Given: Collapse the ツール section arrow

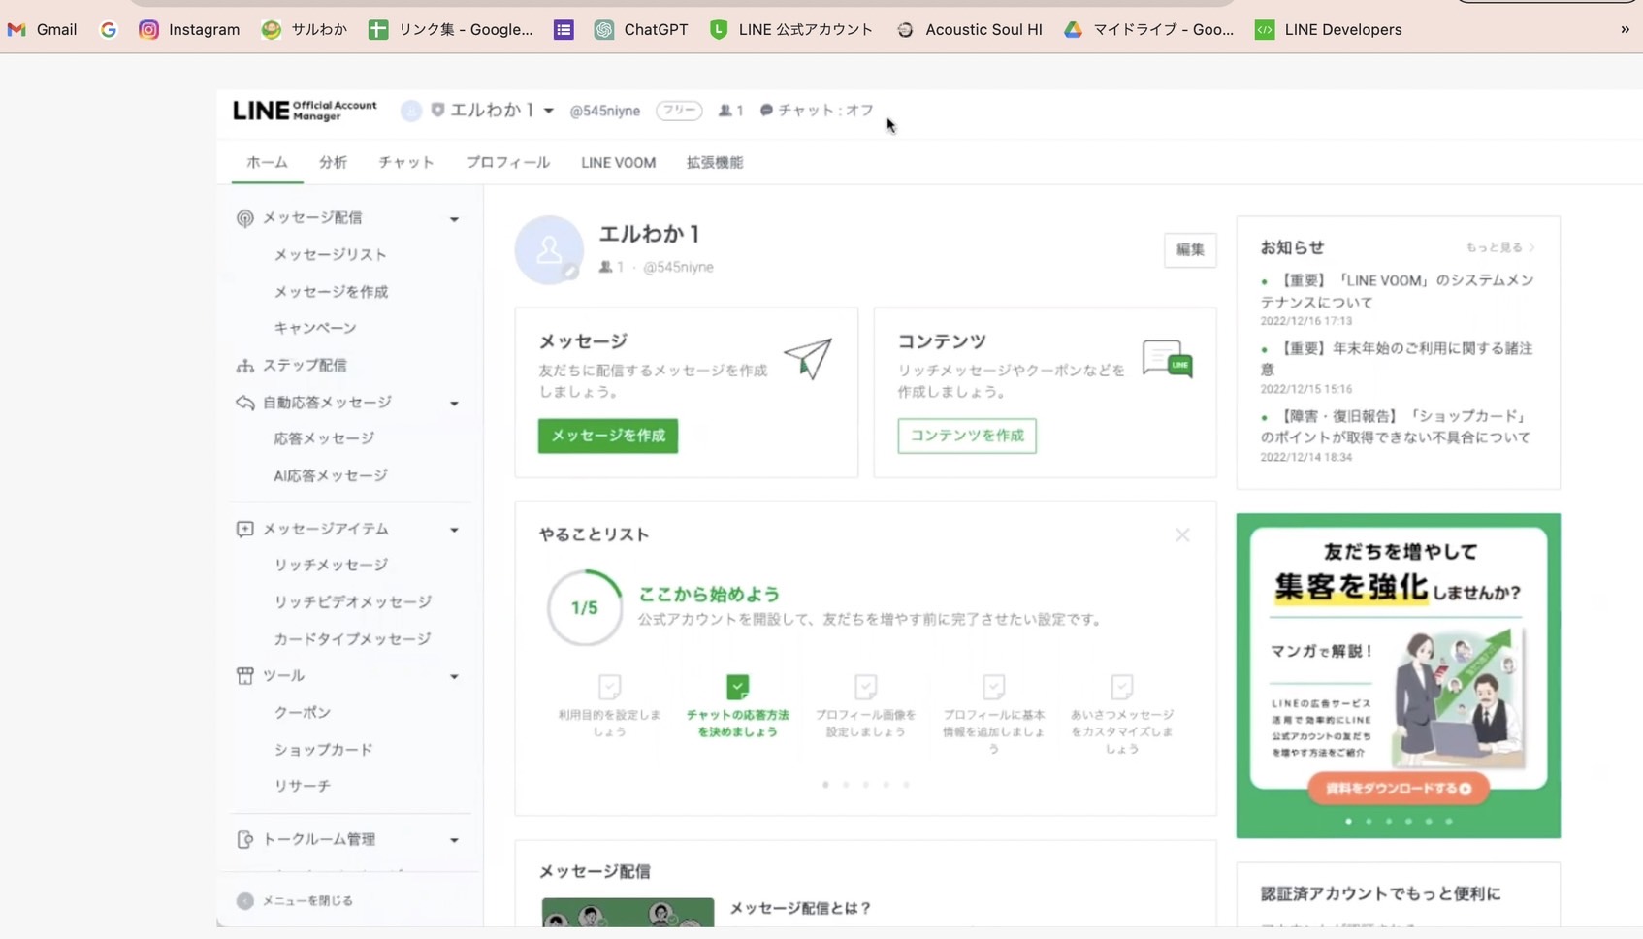Looking at the screenshot, I should [x=454, y=676].
